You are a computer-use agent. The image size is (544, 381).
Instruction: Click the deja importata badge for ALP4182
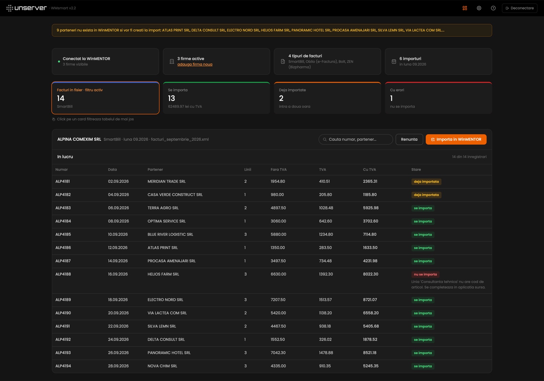[426, 195]
